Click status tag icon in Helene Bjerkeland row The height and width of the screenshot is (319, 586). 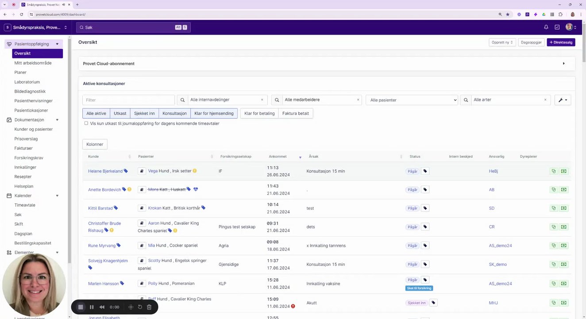click(x=425, y=171)
